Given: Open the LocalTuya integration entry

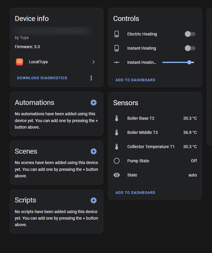Looking at the screenshot, I should [38, 62].
